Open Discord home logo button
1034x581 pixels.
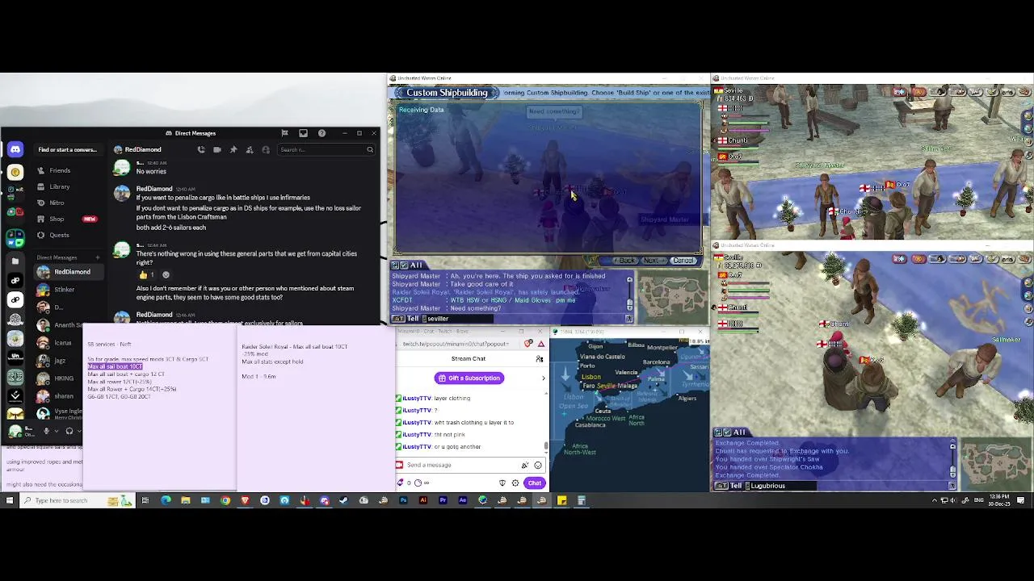tap(15, 149)
